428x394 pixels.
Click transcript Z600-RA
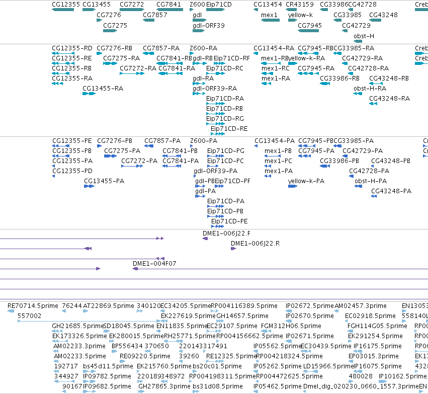[x=203, y=48]
